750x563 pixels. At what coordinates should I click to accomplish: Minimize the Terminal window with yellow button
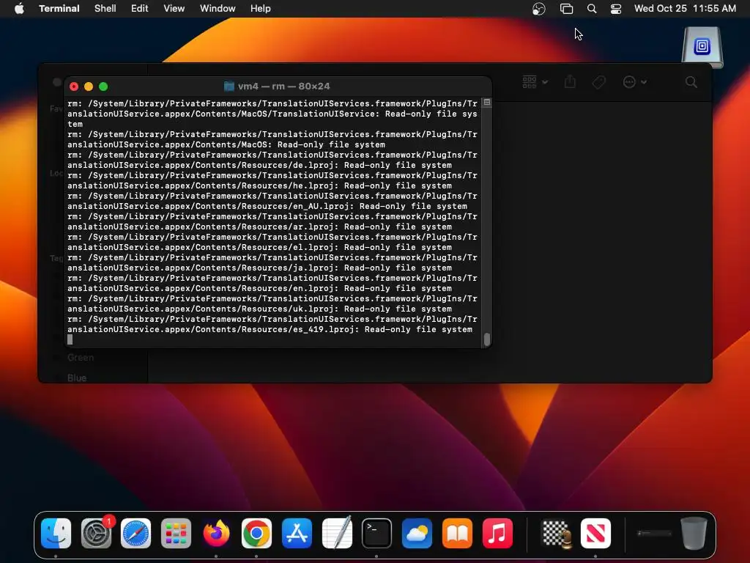(x=89, y=87)
